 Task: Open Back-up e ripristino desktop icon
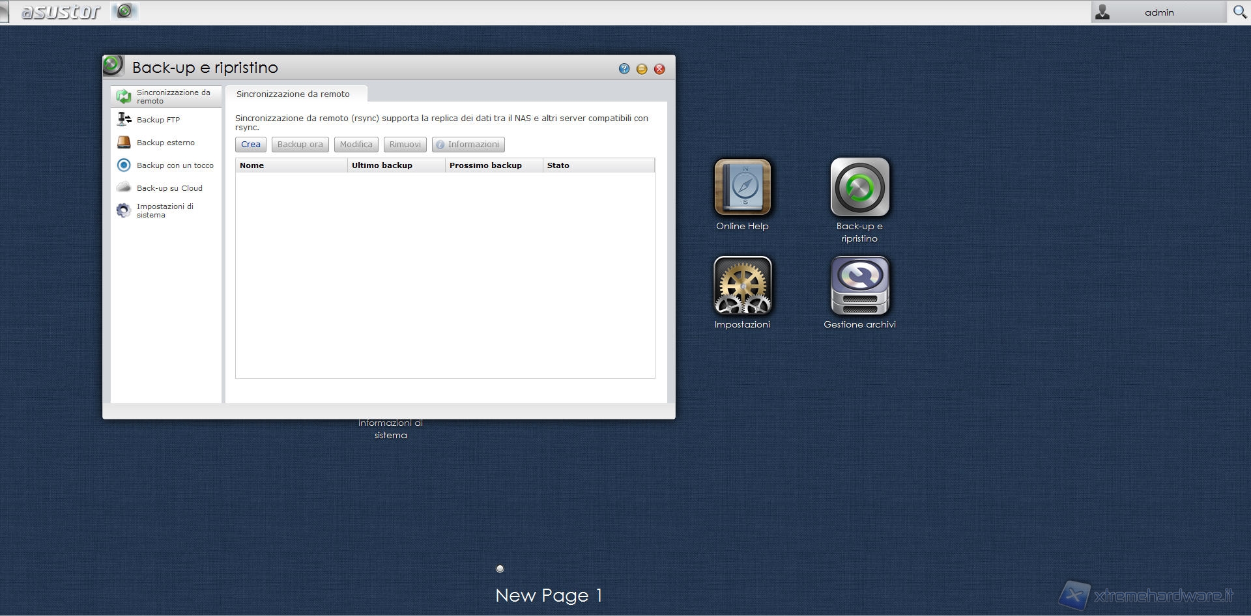(x=859, y=188)
